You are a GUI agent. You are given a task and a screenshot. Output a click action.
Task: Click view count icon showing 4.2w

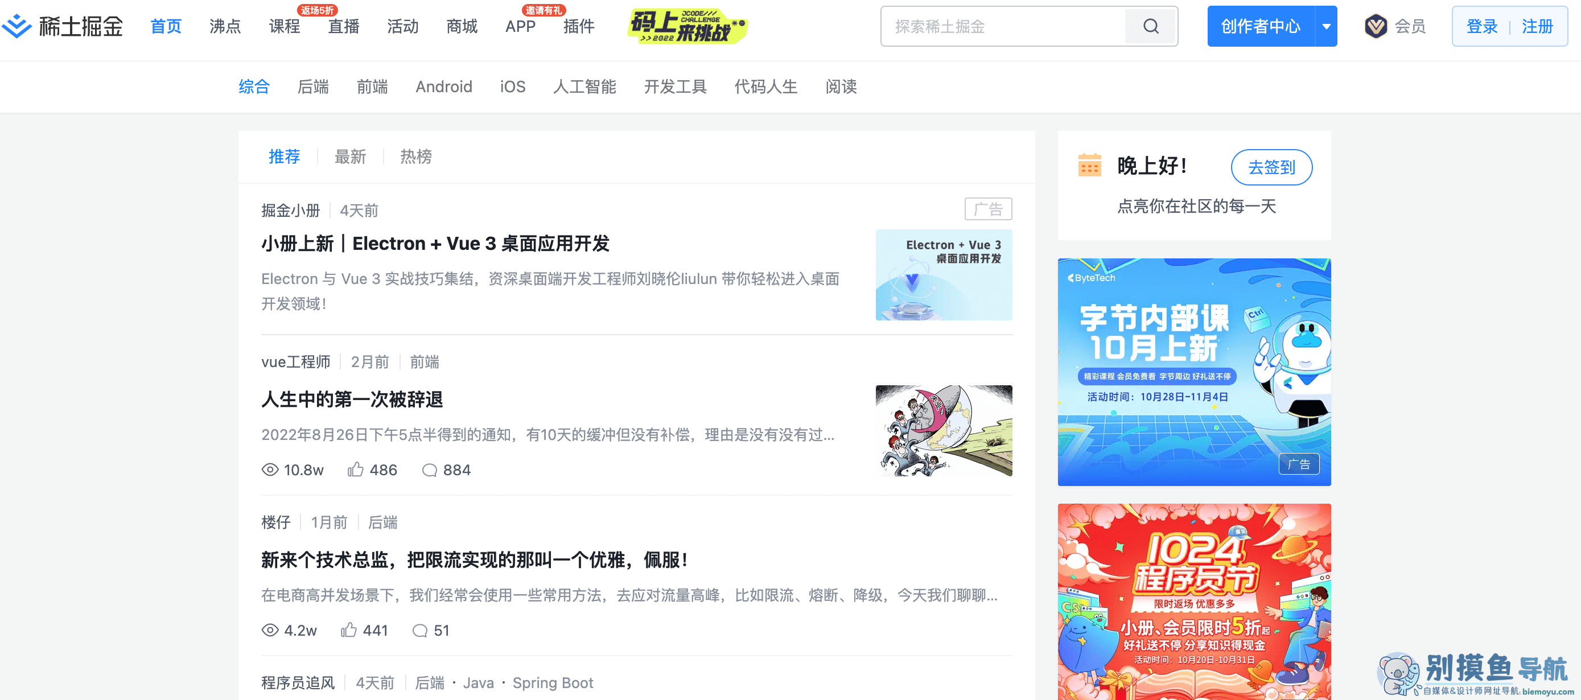click(x=270, y=630)
